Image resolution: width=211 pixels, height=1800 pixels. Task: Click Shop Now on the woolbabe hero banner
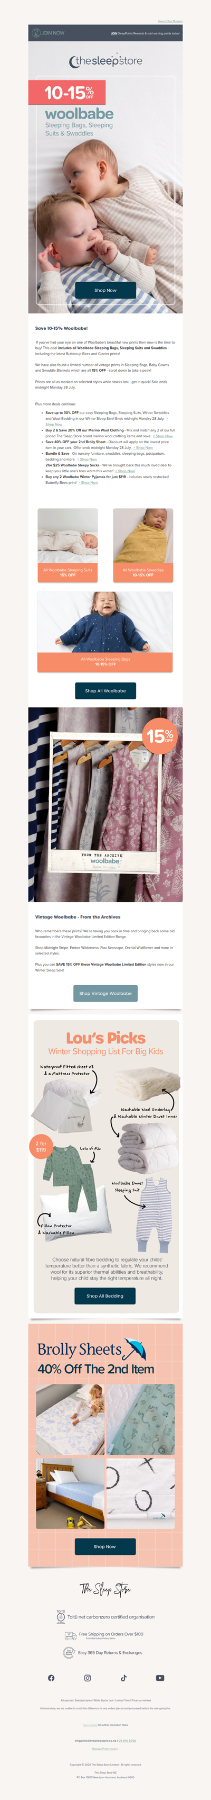(105, 290)
